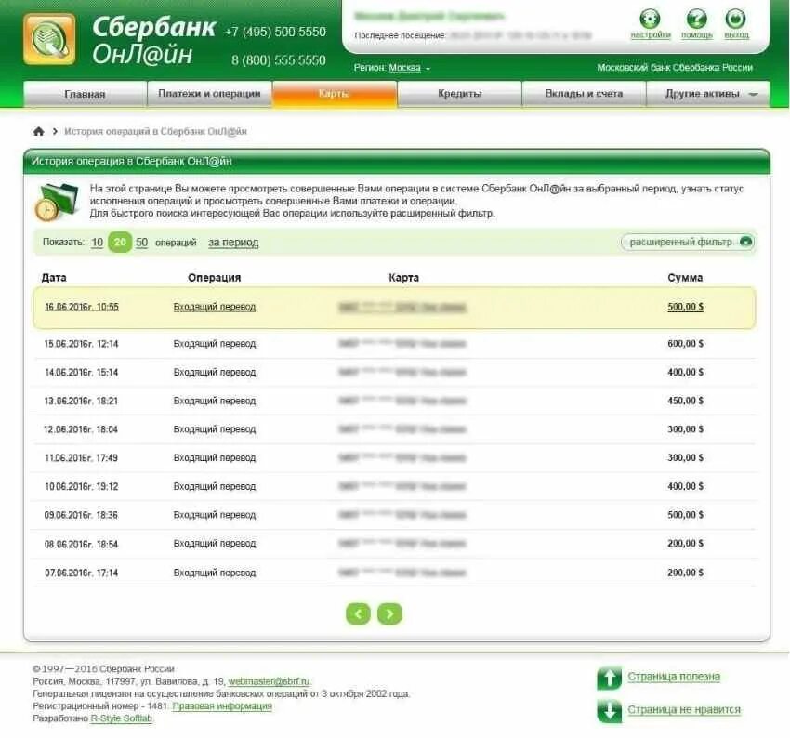Click the Карта column header
The height and width of the screenshot is (738, 790).
[403, 278]
